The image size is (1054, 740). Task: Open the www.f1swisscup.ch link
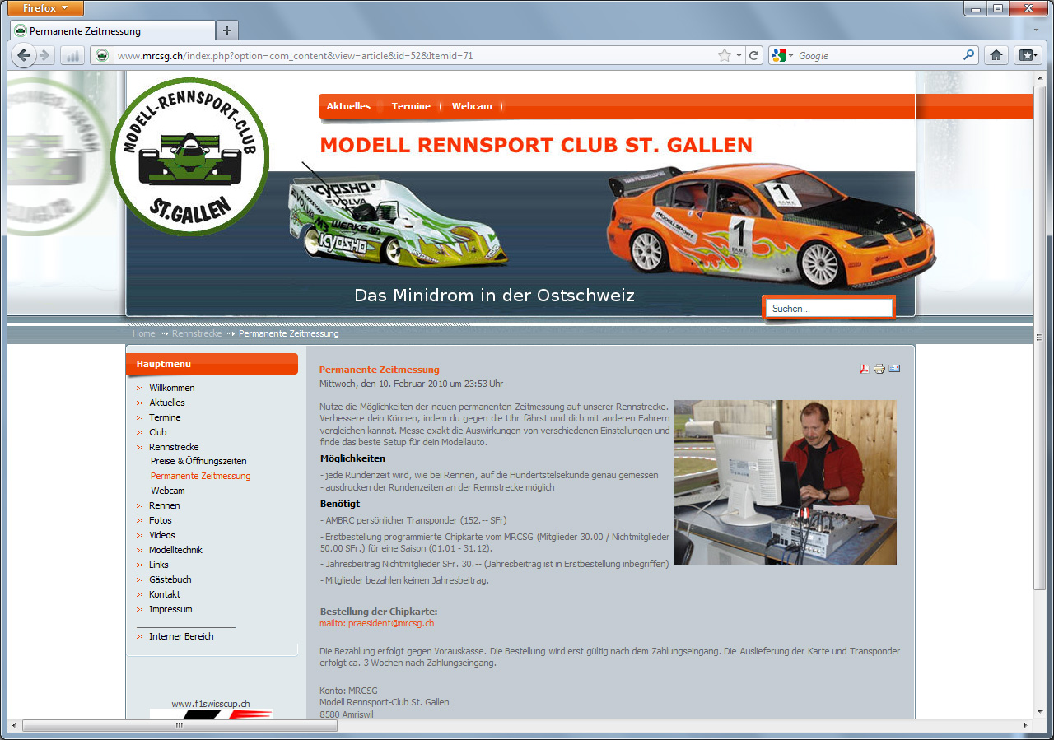click(x=211, y=704)
